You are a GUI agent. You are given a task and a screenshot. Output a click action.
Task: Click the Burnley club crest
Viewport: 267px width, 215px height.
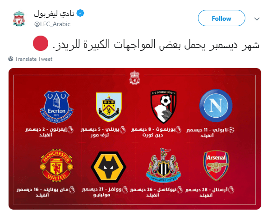(109, 107)
